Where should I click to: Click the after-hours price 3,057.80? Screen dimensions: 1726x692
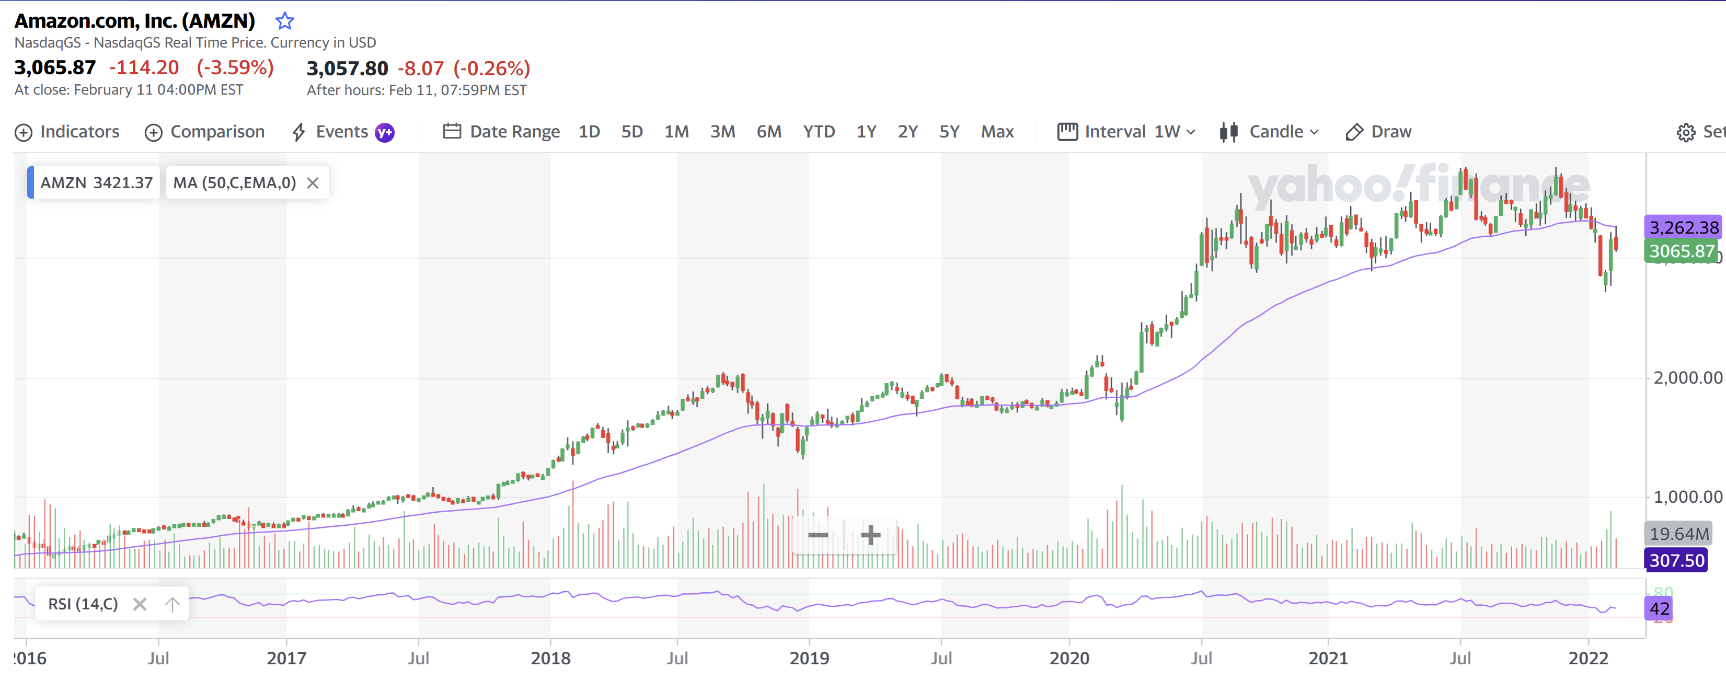pos(347,68)
